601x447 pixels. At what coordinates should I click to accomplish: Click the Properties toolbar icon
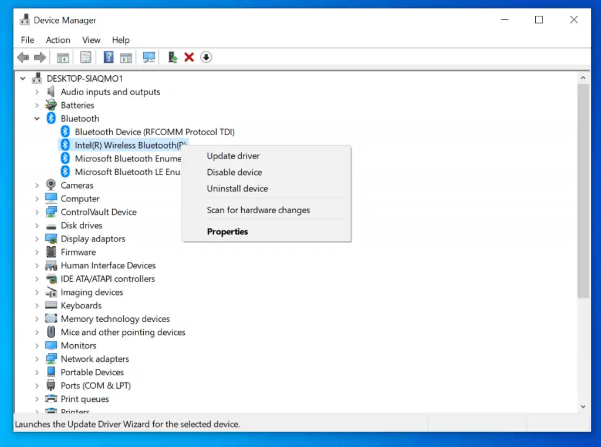pyautogui.click(x=86, y=57)
